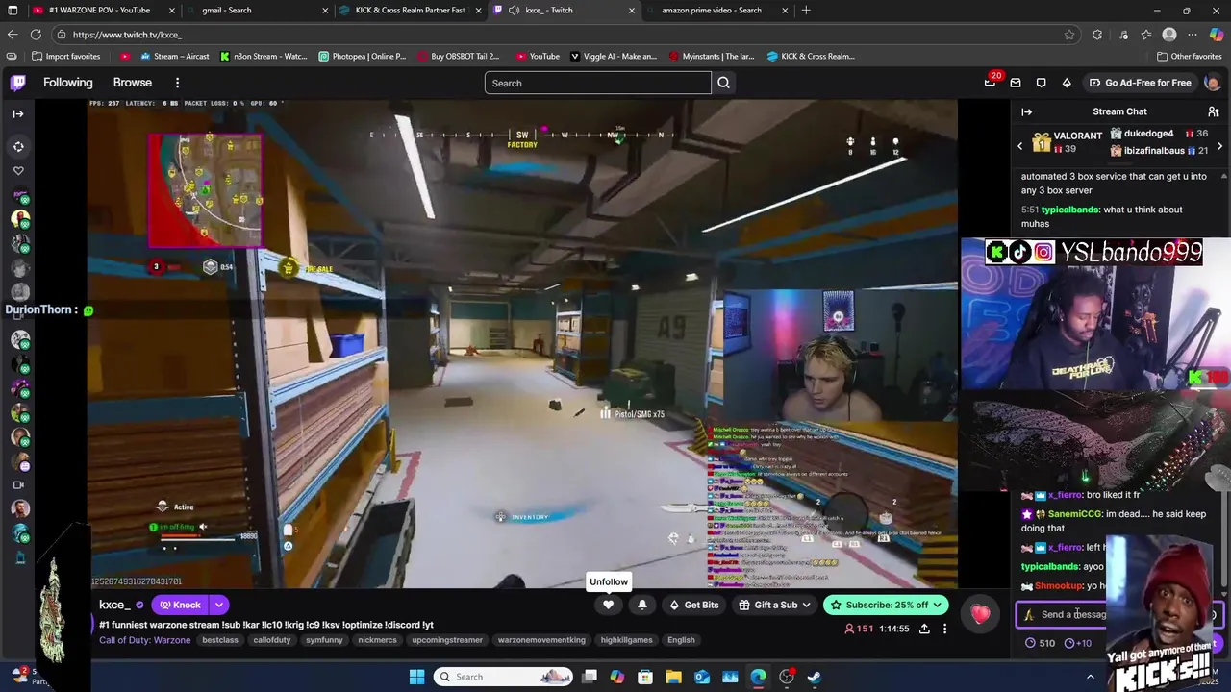The width and height of the screenshot is (1231, 692).
Task: Open File Explorer from taskbar
Action: (x=673, y=677)
